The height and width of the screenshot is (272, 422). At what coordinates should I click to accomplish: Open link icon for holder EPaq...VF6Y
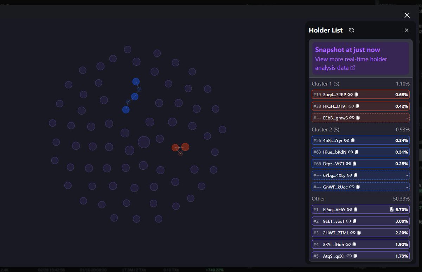349,209
